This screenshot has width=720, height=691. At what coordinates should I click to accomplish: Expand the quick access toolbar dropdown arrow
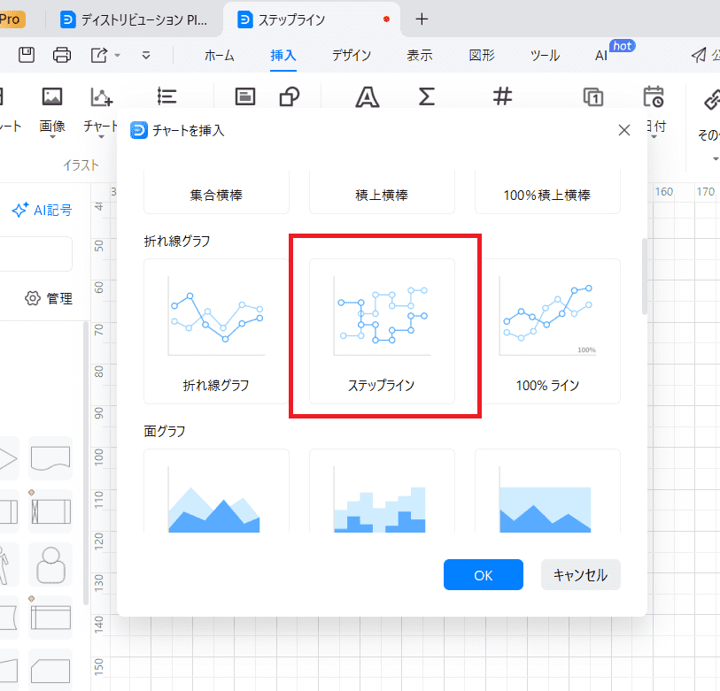point(146,56)
